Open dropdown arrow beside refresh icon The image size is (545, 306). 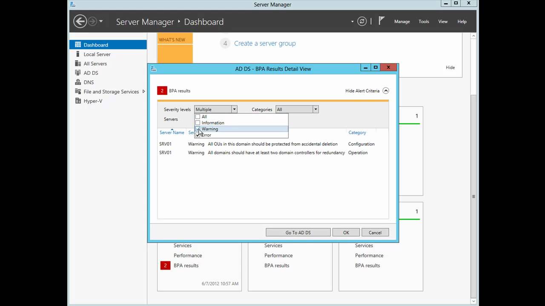352,22
